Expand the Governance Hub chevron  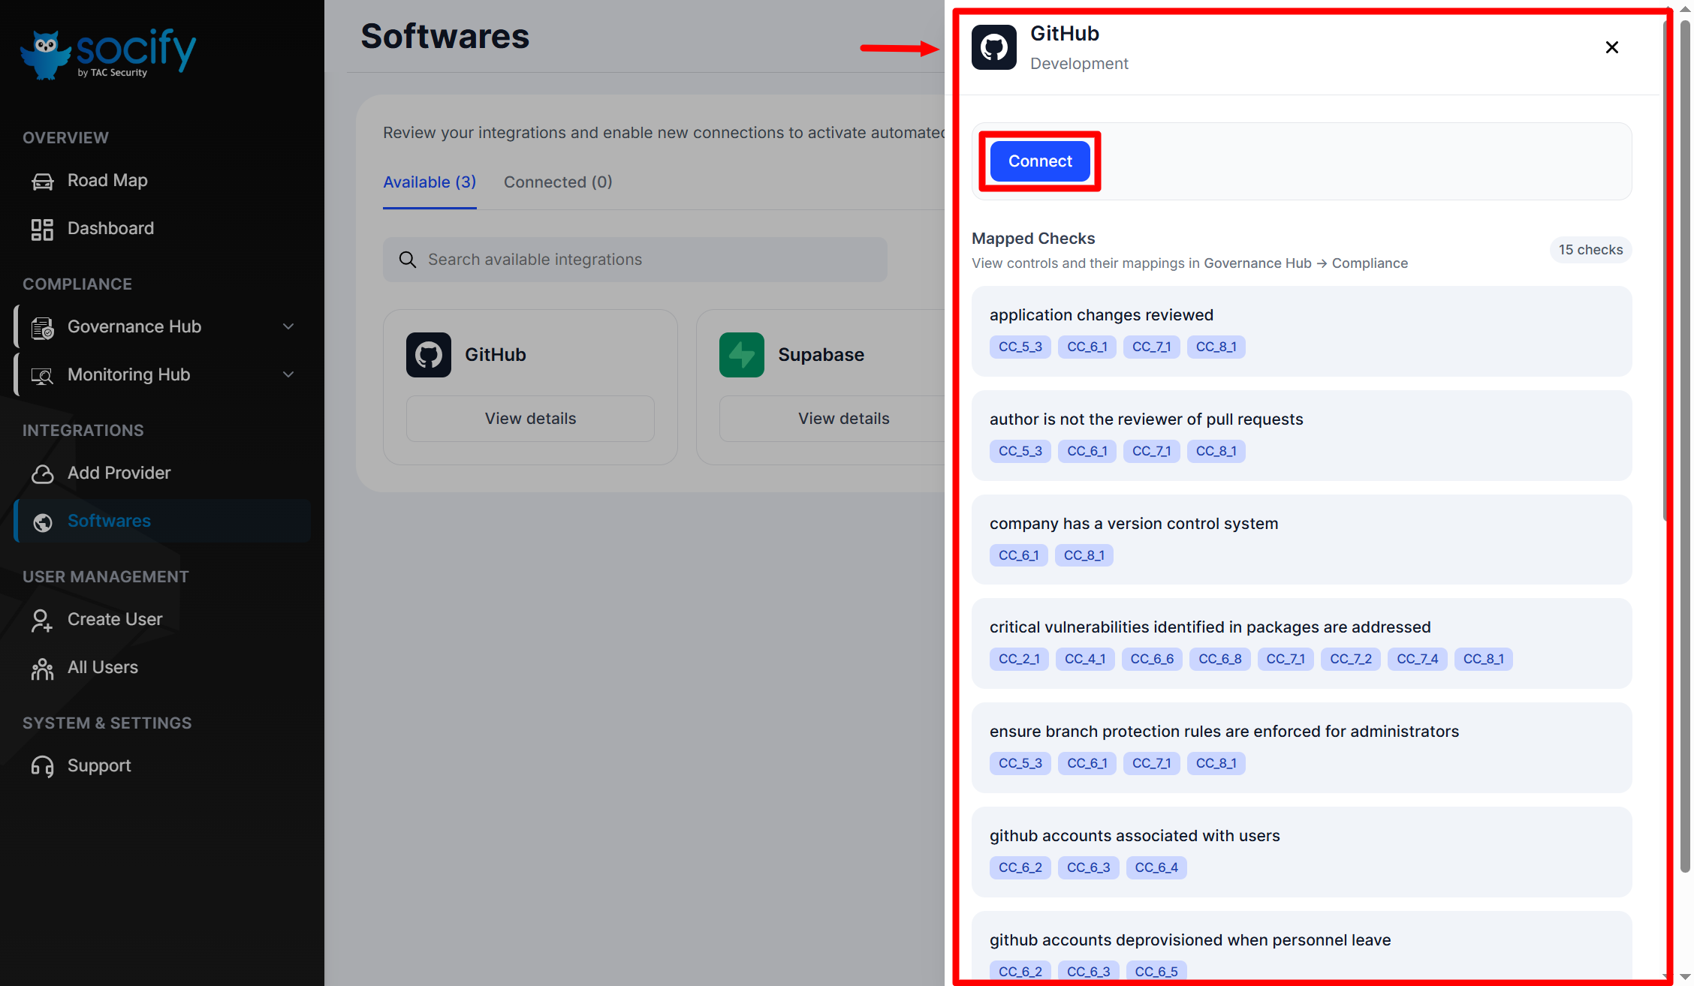pyautogui.click(x=288, y=326)
